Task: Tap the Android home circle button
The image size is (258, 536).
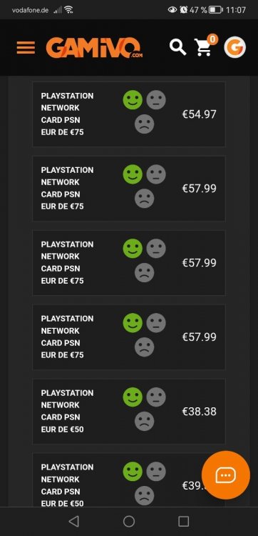Action: coord(129,521)
